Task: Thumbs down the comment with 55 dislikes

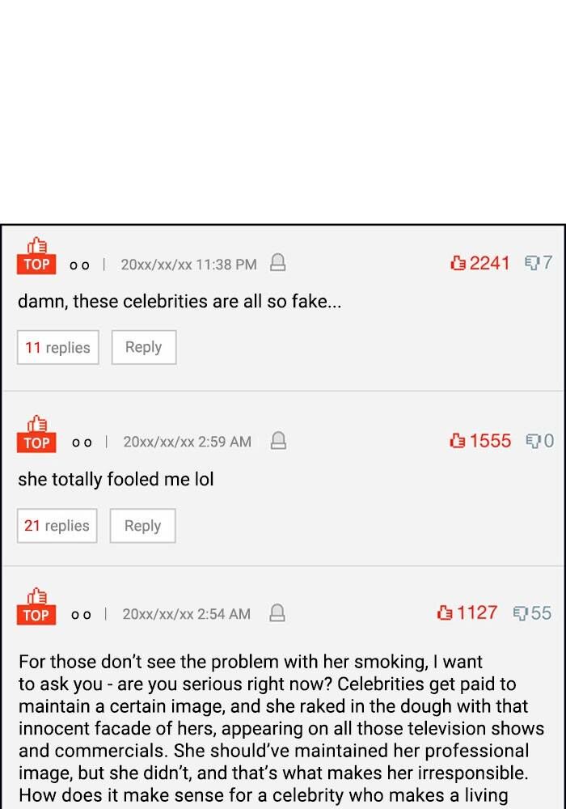Action: pyautogui.click(x=521, y=613)
